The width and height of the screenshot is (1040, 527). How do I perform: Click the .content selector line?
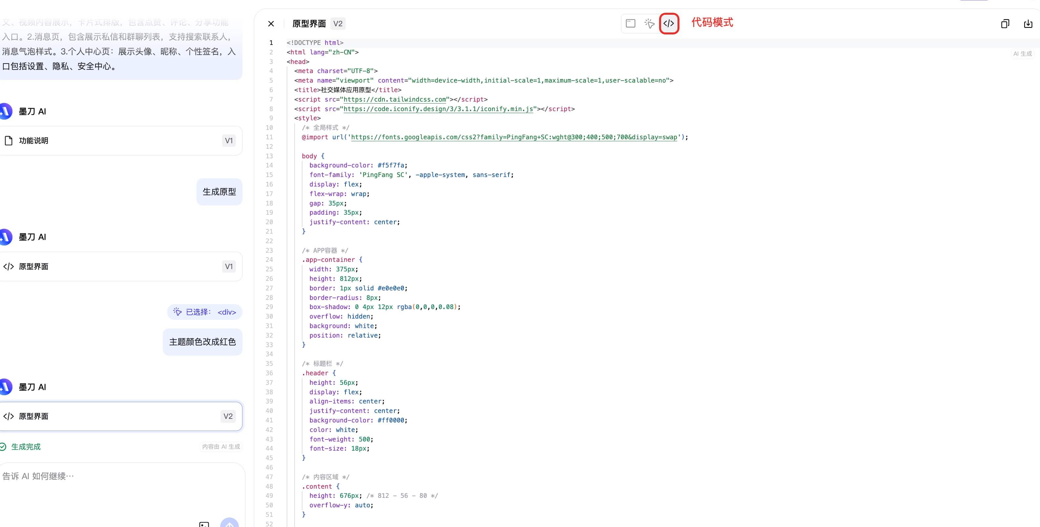tap(321, 486)
